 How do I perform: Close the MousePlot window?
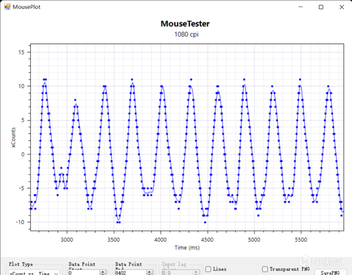pos(342,7)
